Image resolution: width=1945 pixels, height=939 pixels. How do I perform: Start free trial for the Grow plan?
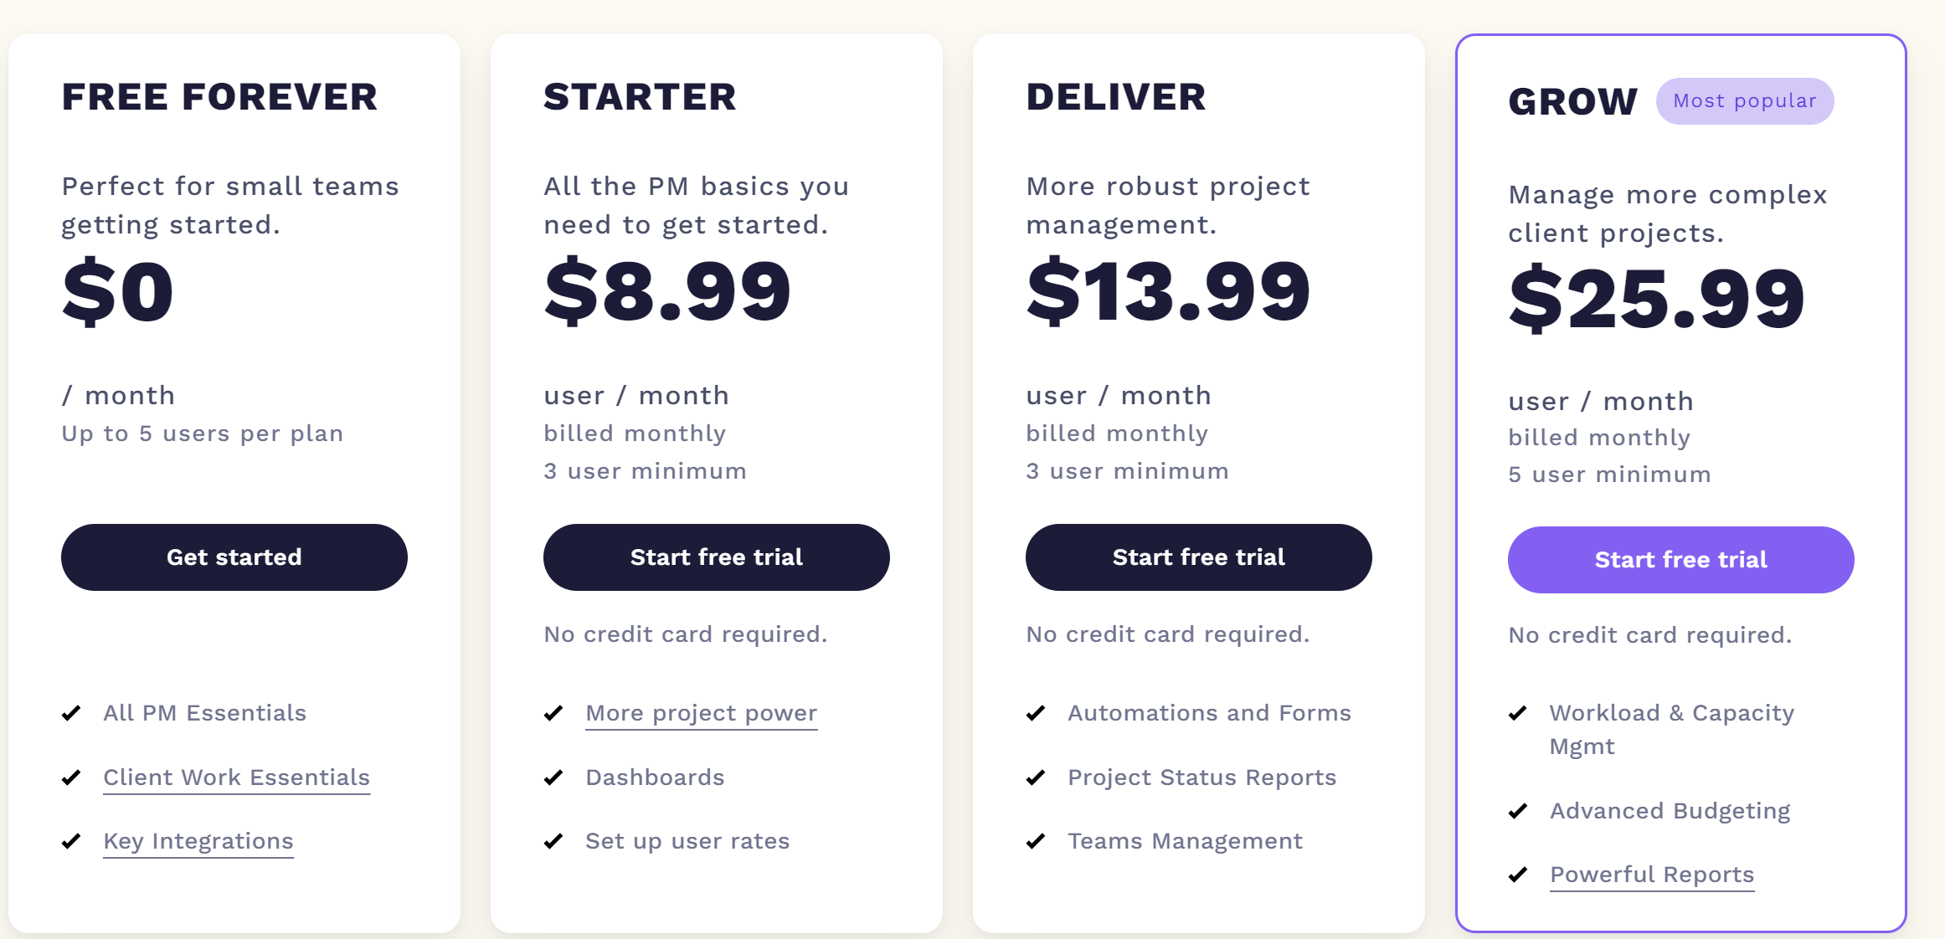(x=1680, y=559)
